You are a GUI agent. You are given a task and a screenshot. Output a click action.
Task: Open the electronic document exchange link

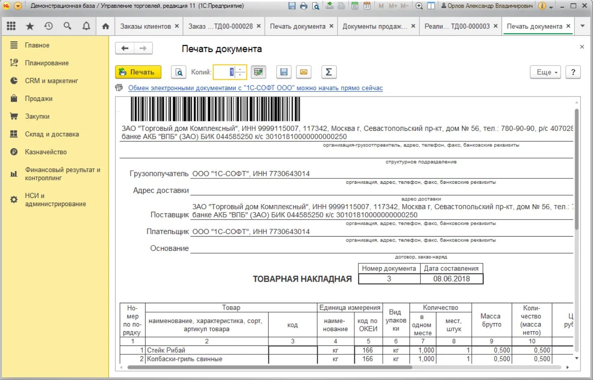(x=255, y=88)
